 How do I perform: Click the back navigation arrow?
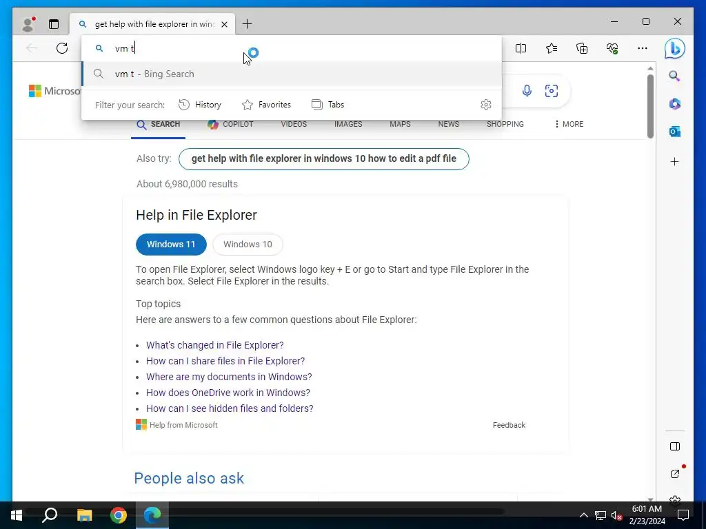point(32,48)
